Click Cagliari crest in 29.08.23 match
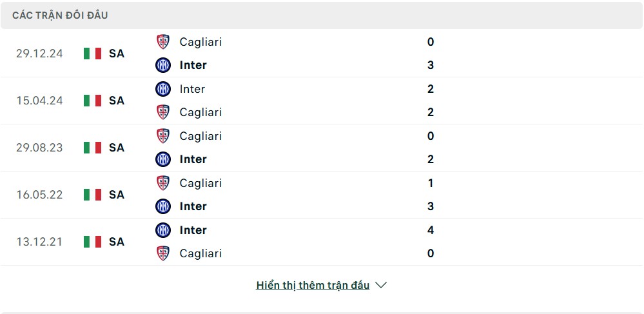 tap(163, 135)
